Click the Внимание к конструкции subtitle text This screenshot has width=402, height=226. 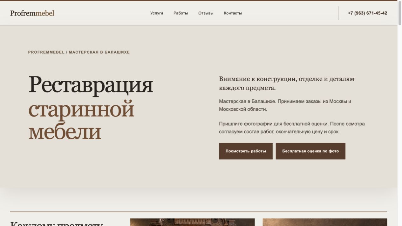287,83
